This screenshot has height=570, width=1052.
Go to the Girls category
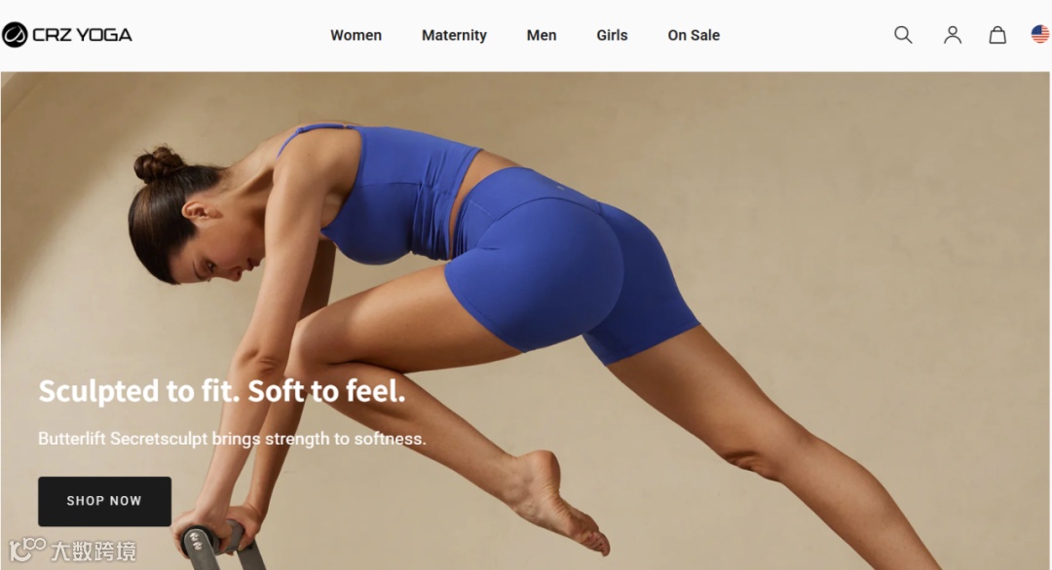[x=612, y=35]
